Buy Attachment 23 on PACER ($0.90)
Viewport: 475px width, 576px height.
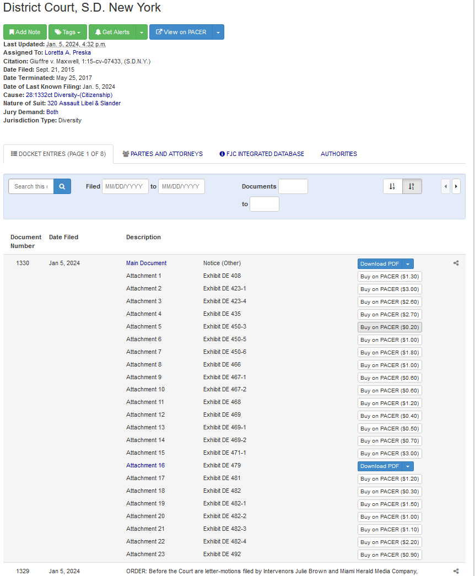click(x=390, y=555)
